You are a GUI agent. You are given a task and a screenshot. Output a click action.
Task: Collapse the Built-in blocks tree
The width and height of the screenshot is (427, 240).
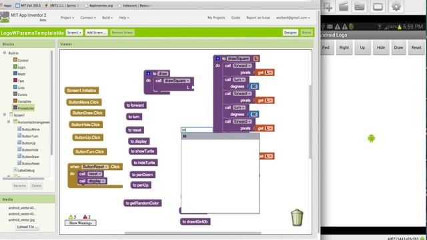coord(5,53)
